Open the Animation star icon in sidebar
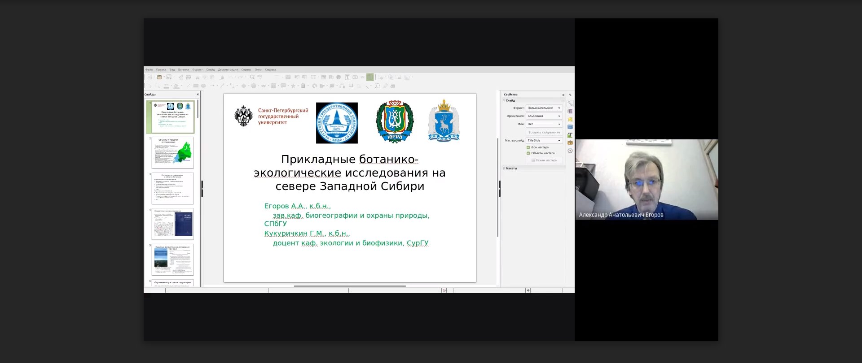Viewport: 862px width, 363px height. click(570, 119)
